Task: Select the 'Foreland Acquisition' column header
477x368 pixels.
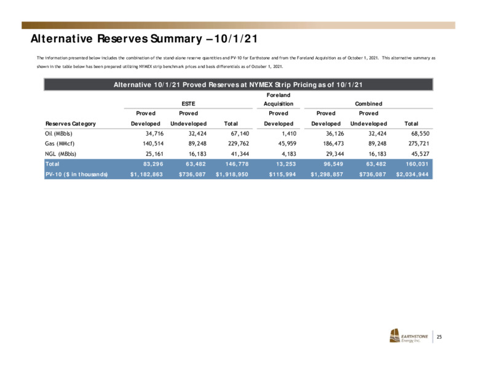Action: coord(278,99)
